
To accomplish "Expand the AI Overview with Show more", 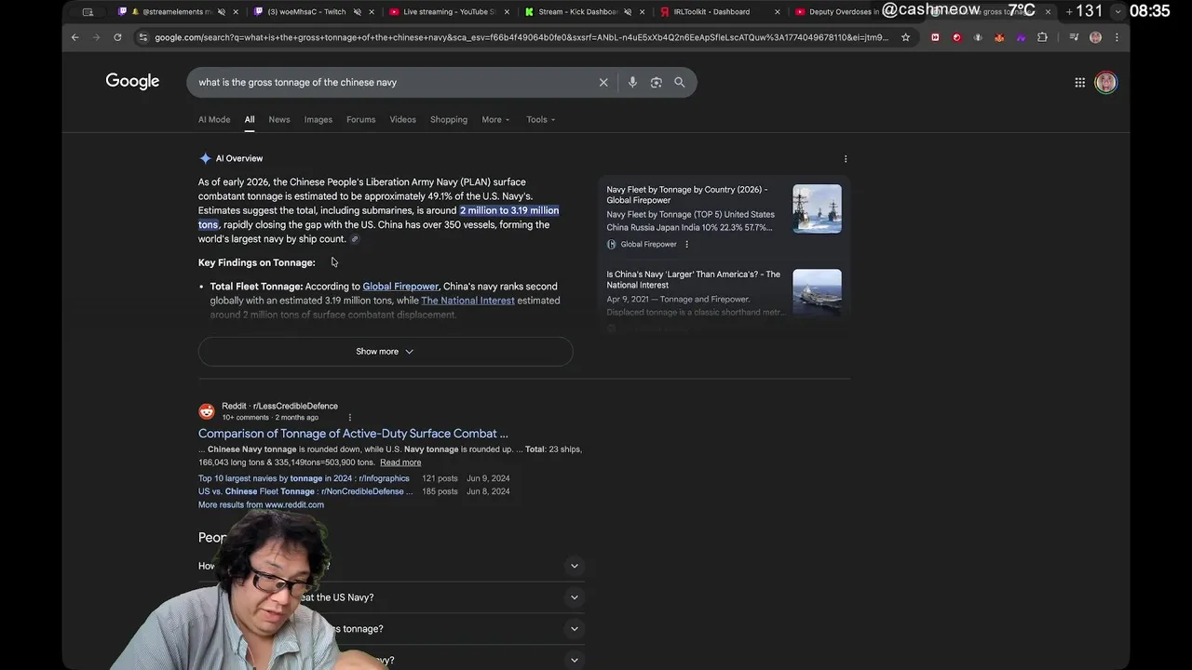I will [386, 351].
